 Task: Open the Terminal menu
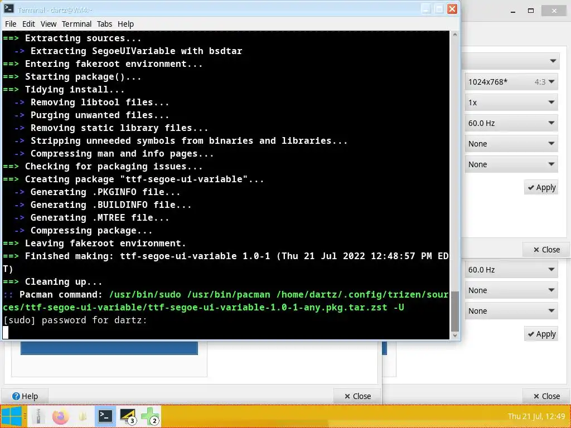76,24
